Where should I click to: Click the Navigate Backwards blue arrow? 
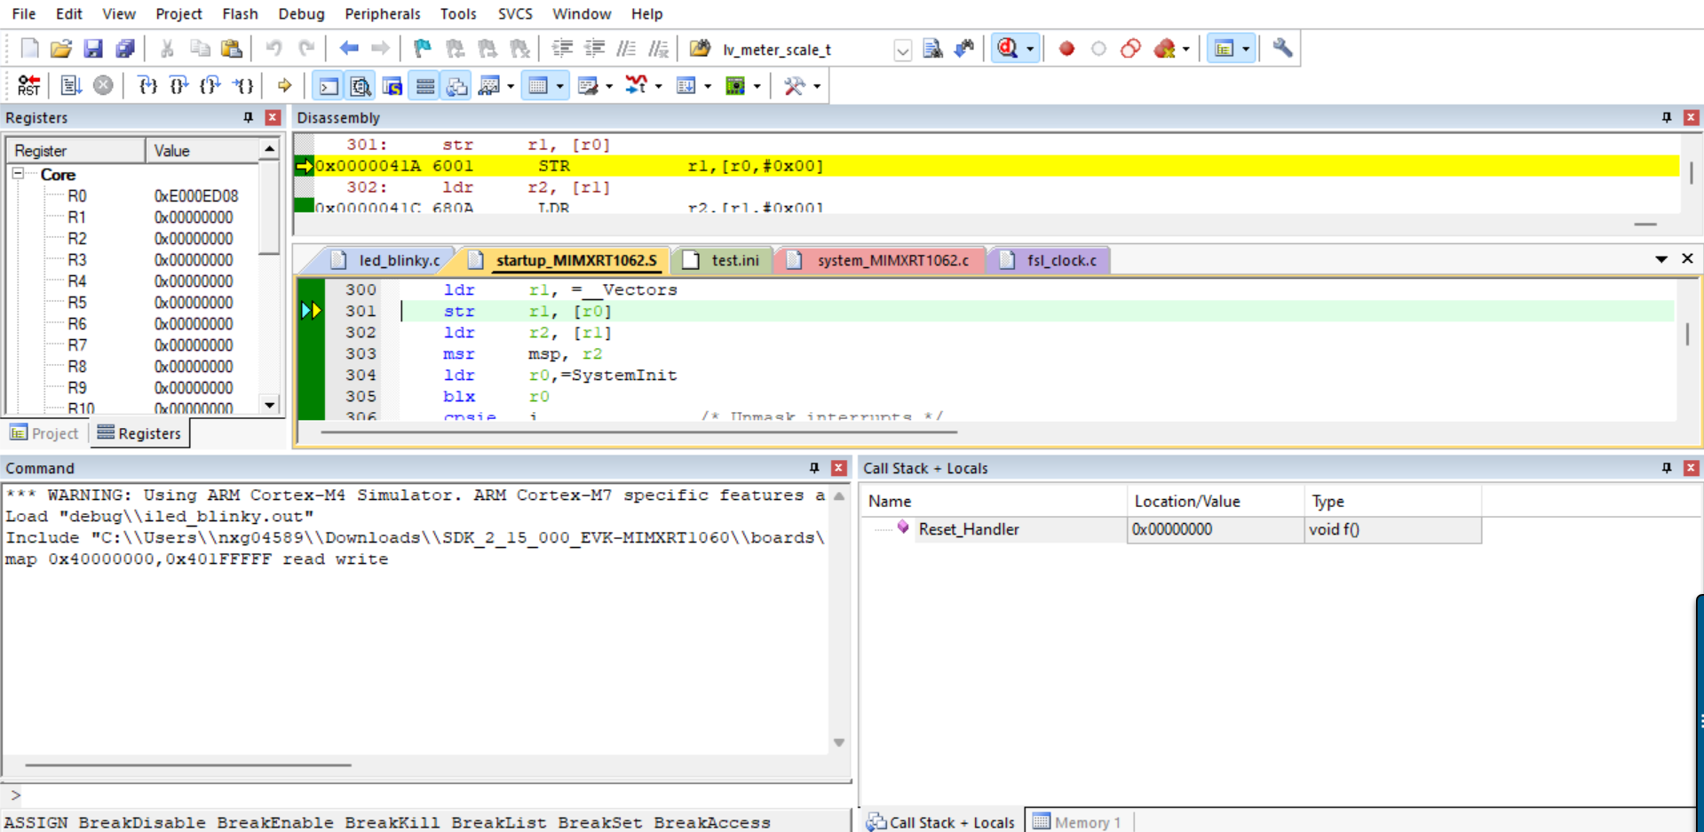(x=348, y=49)
